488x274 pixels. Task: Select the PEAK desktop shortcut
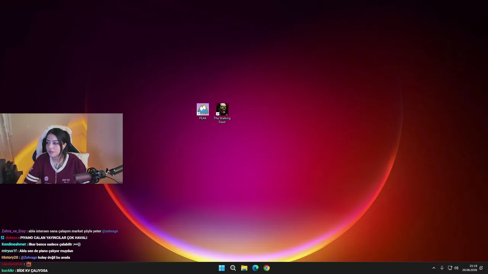[x=203, y=112]
